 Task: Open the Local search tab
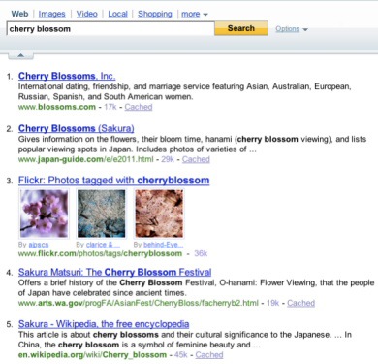point(117,14)
